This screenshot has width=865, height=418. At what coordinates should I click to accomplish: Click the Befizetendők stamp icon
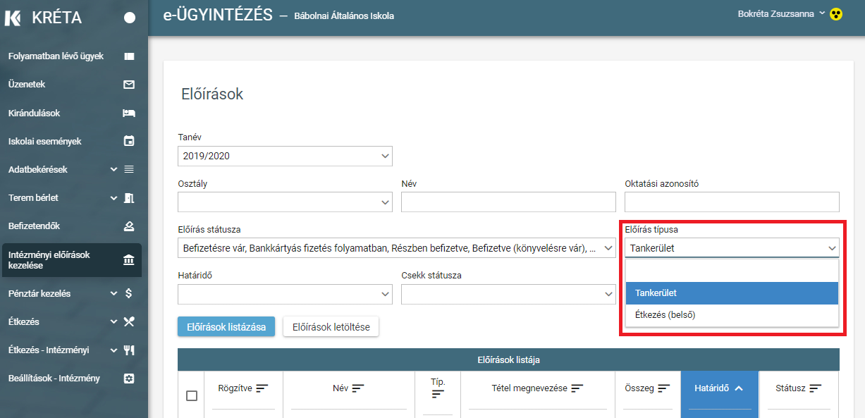(129, 226)
